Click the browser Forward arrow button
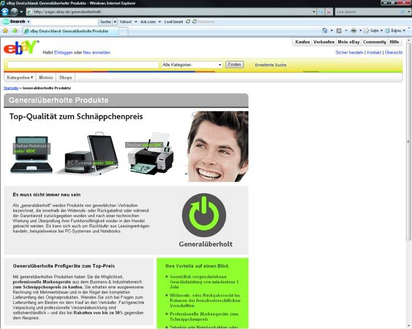The image size is (412, 329). tap(14, 12)
